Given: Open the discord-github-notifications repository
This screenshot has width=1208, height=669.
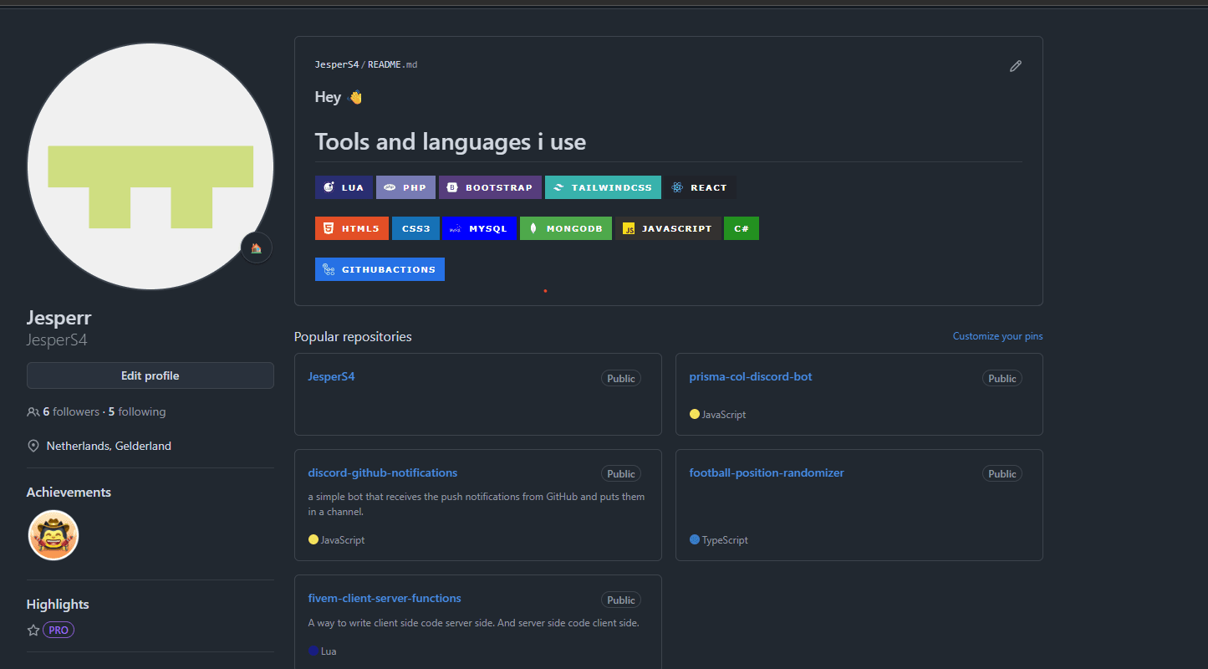Looking at the screenshot, I should [x=382, y=472].
